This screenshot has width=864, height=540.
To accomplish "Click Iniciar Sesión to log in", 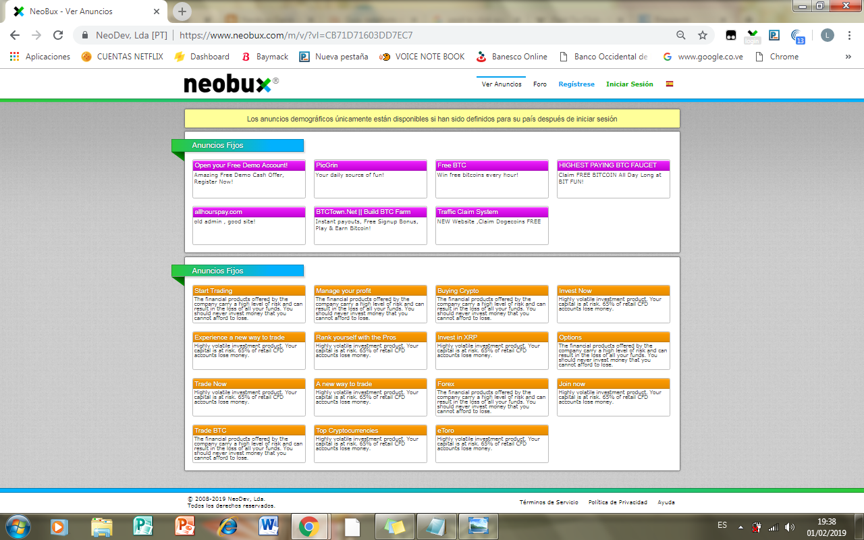I will tap(630, 84).
